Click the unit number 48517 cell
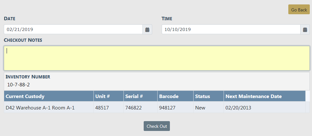Viewport: 312px width, 136px height. point(102,108)
